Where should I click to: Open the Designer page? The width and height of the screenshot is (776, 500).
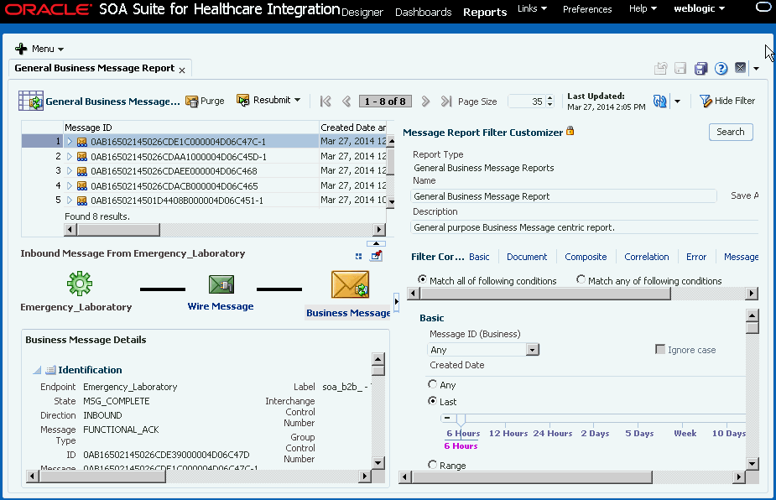point(362,13)
